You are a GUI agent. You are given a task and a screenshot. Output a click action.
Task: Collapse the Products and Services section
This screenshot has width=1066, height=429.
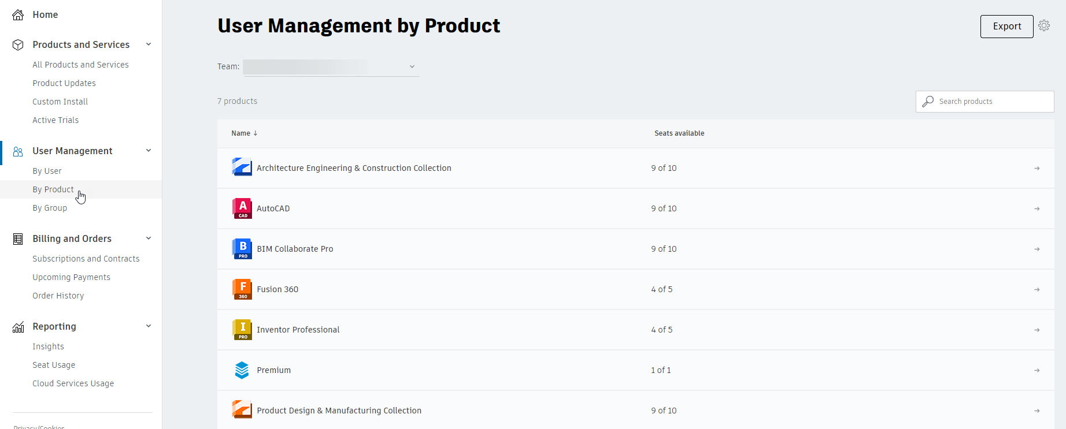point(149,44)
